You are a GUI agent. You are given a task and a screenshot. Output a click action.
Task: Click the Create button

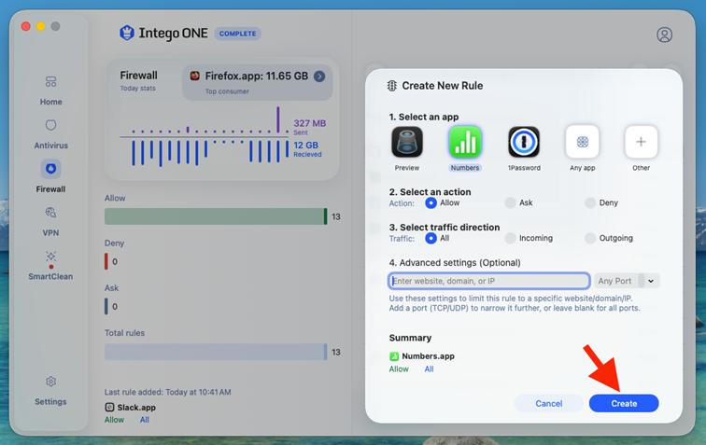tap(624, 404)
